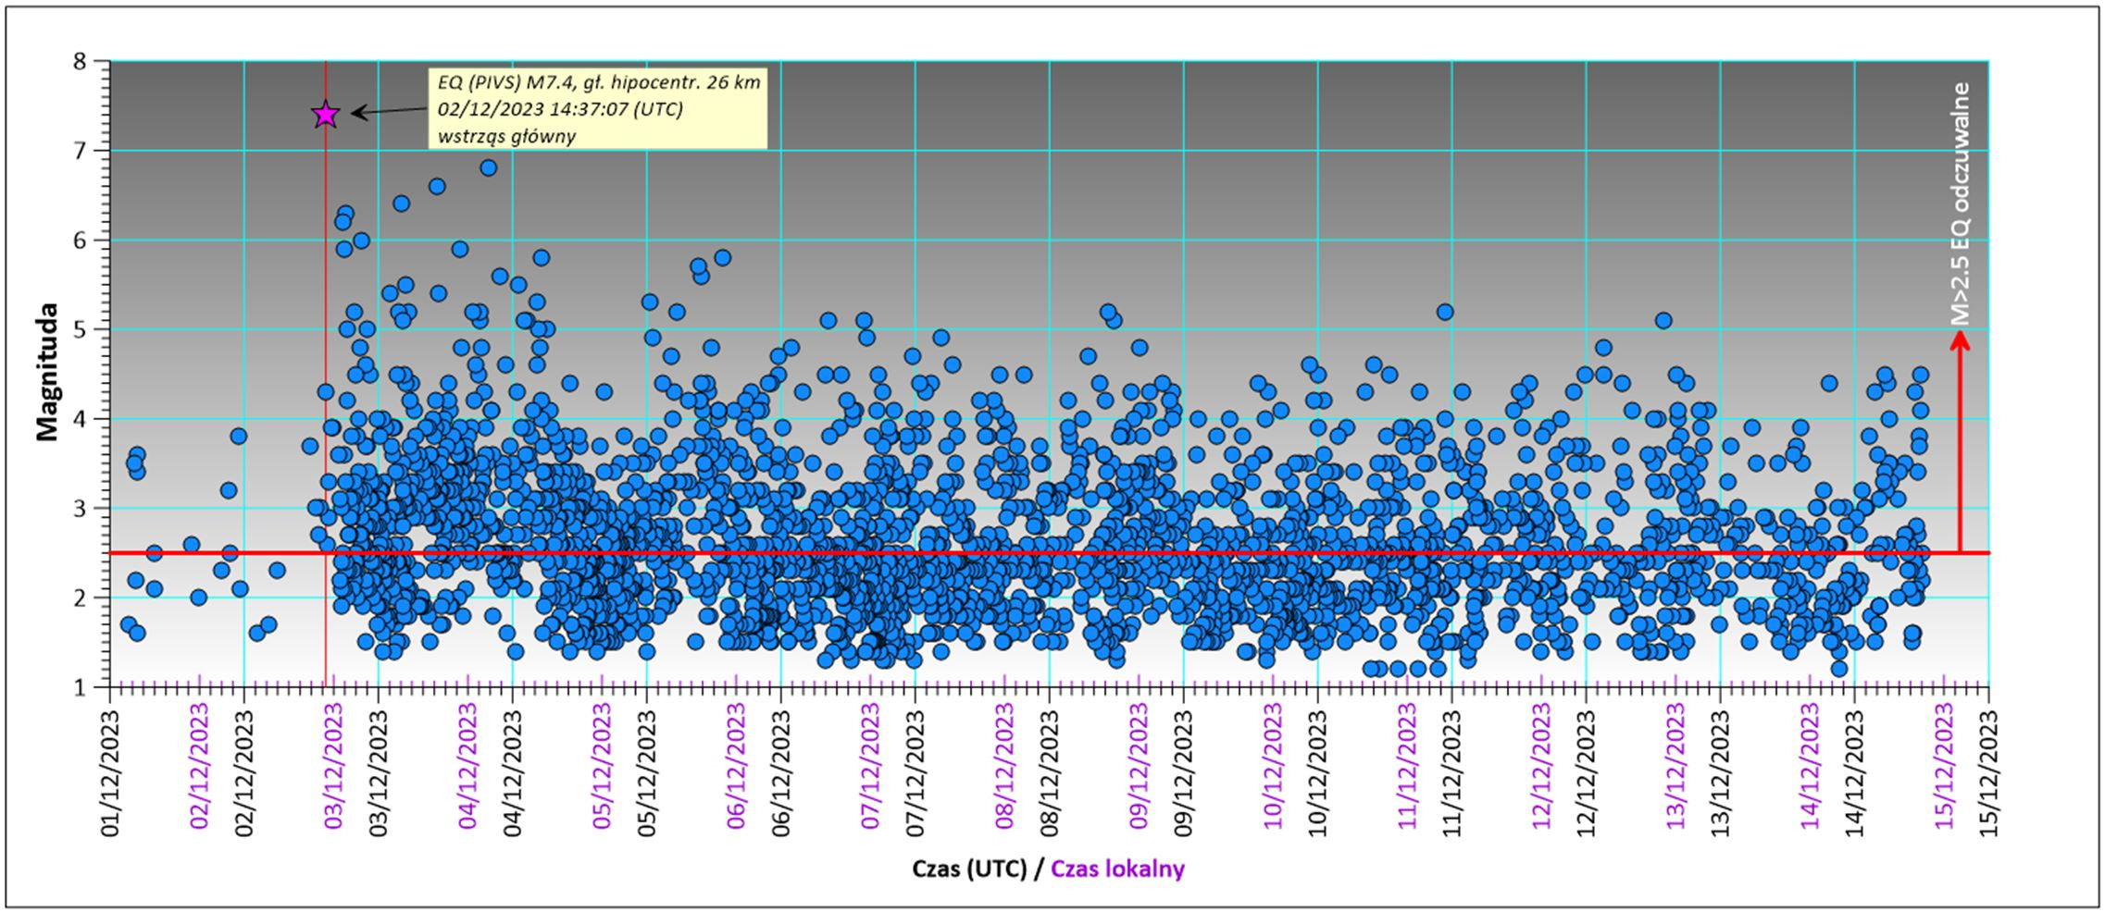Select the purple 09/12/2023 local date label
The height and width of the screenshot is (912, 2105).
1139,767
